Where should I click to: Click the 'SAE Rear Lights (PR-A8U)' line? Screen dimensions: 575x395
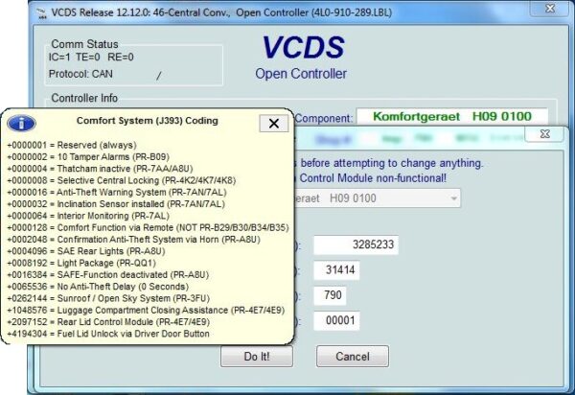(x=86, y=251)
